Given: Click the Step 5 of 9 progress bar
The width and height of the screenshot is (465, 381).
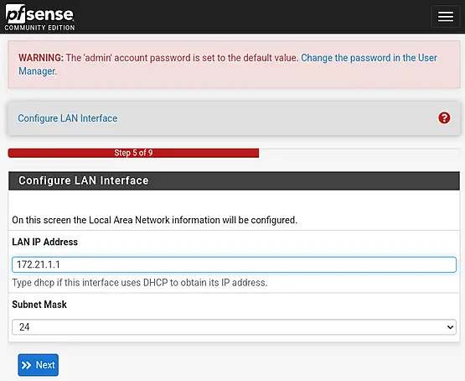Looking at the screenshot, I should [133, 153].
